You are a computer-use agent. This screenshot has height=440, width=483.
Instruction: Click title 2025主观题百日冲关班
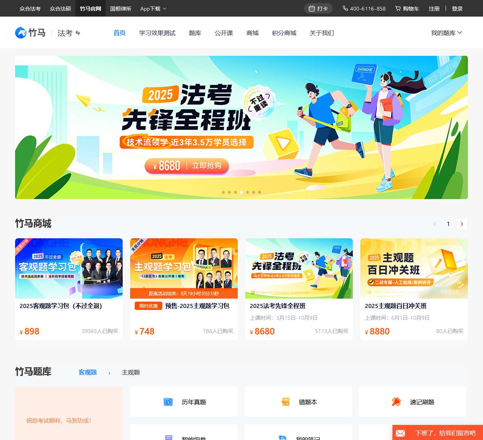(x=396, y=306)
